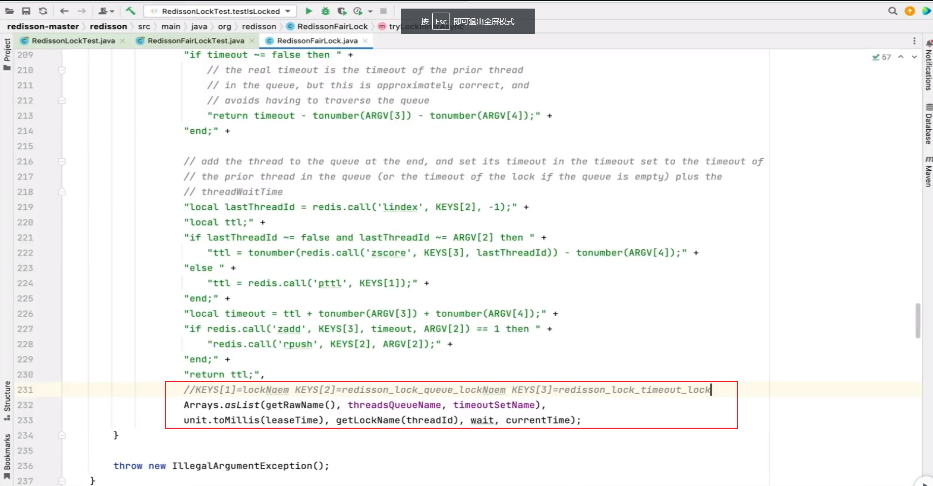This screenshot has height=486, width=933.
Task: Go to previous highlighted problem arrow
Action: pyautogui.click(x=901, y=57)
